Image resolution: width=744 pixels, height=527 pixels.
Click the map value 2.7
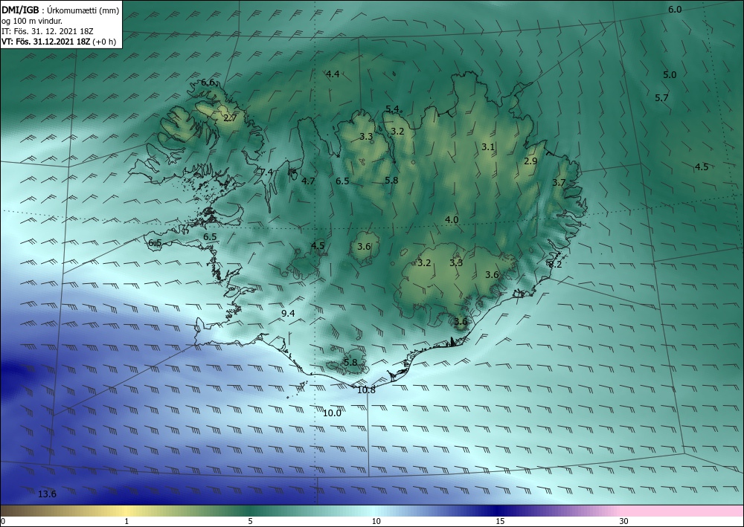[230, 118]
